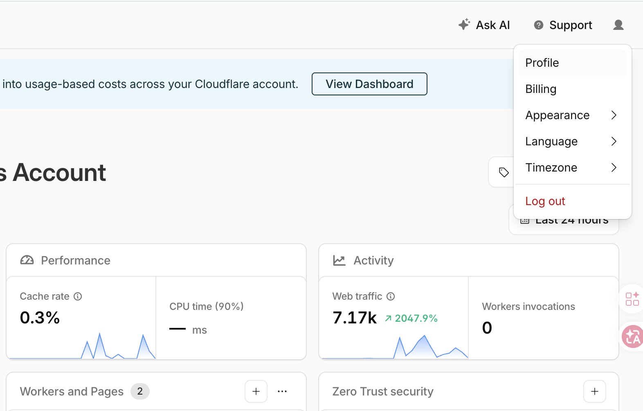Click the Performance card title
The image size is (643, 411).
76,260
